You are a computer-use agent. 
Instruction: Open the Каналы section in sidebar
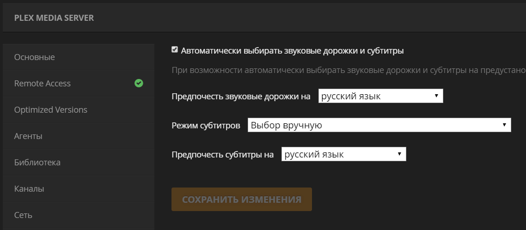pyautogui.click(x=29, y=189)
